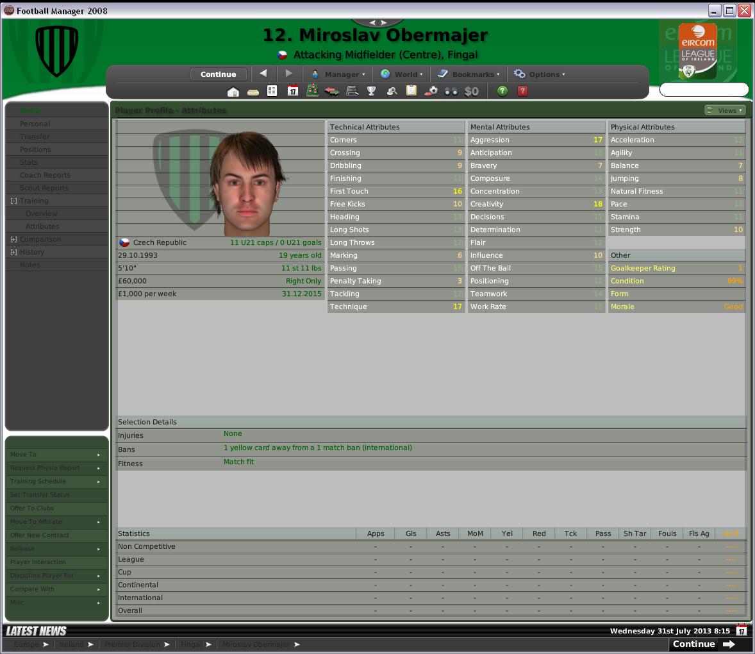The width and height of the screenshot is (755, 654).
Task: Select Stats in the sidebar
Action: click(x=28, y=162)
